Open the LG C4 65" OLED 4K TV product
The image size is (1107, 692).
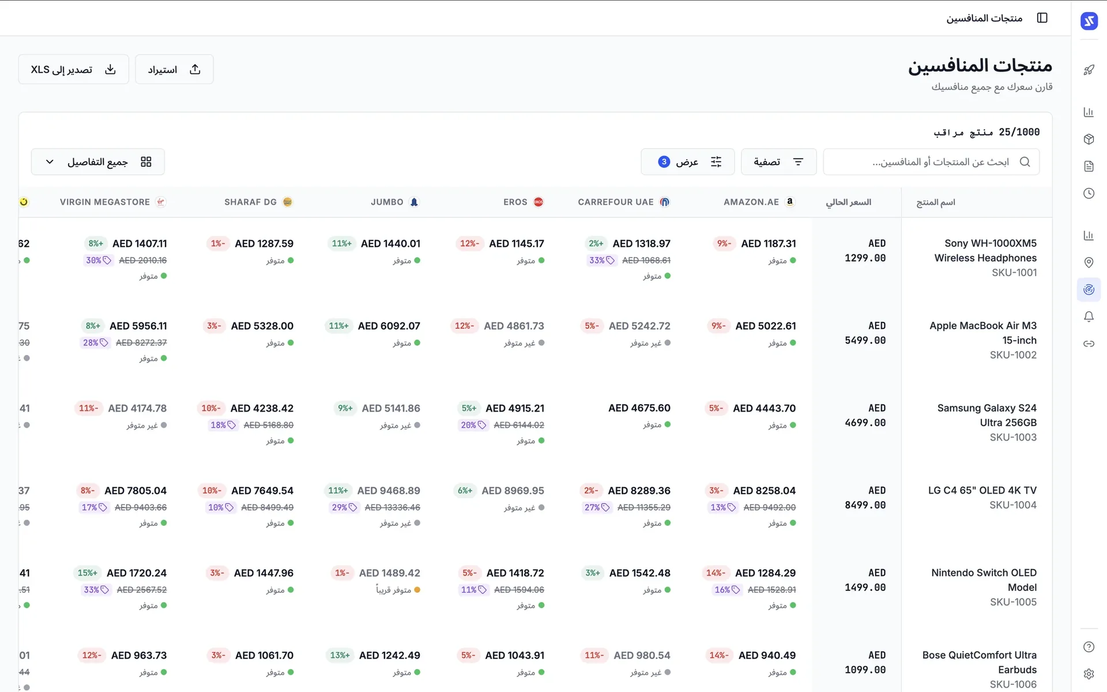click(982, 491)
